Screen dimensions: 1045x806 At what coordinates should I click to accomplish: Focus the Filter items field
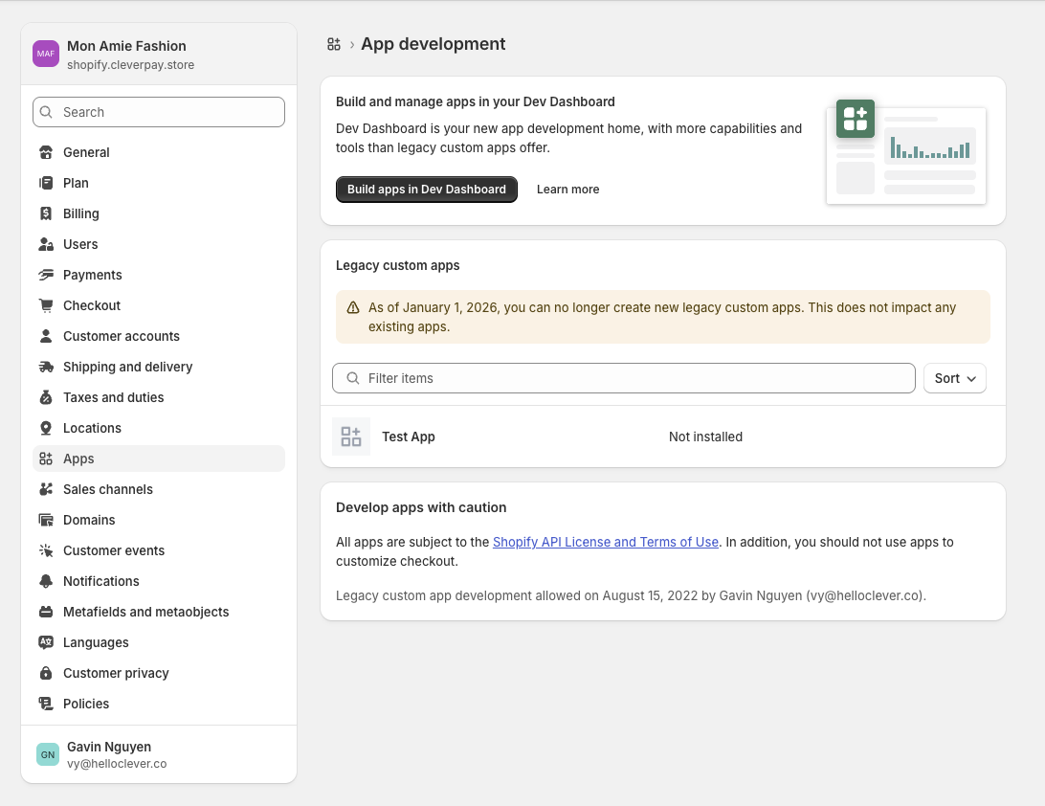coord(632,378)
